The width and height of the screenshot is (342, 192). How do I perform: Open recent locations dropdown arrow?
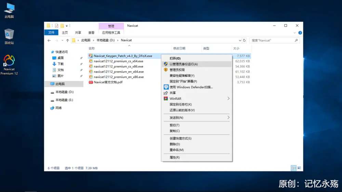click(x=62, y=40)
